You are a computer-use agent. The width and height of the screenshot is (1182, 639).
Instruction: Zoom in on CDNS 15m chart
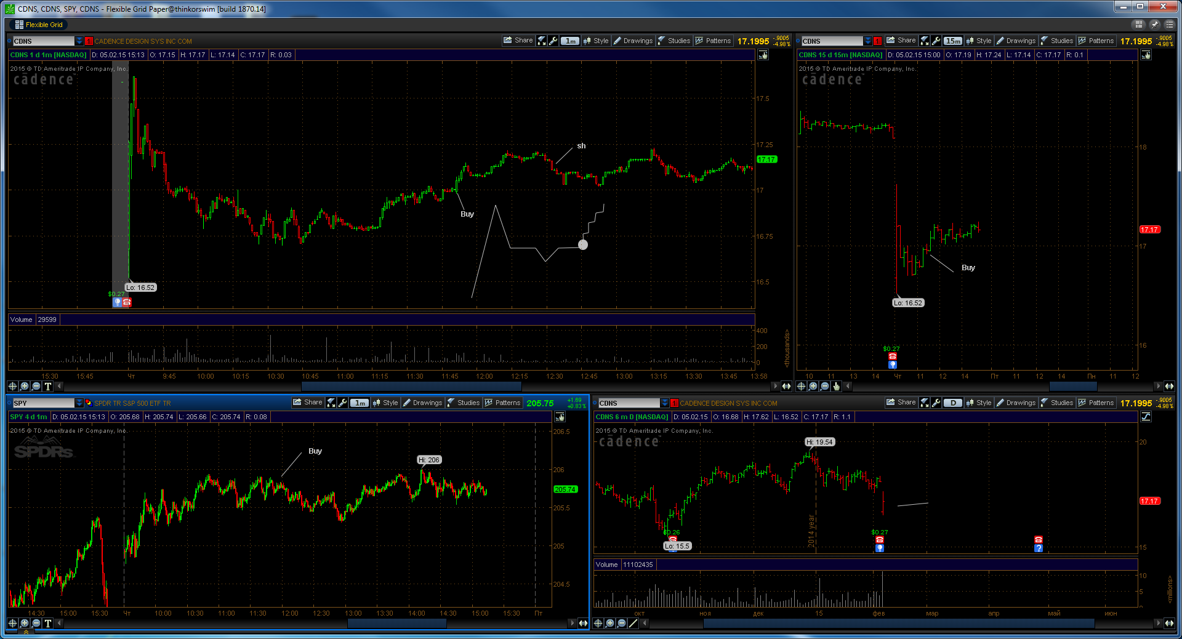pyautogui.click(x=813, y=386)
